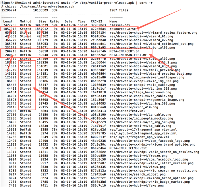201x187 pixels.
Task: Click the drawable-xxhdpi-v4/ic_img_503.png path
Action: 144,81
